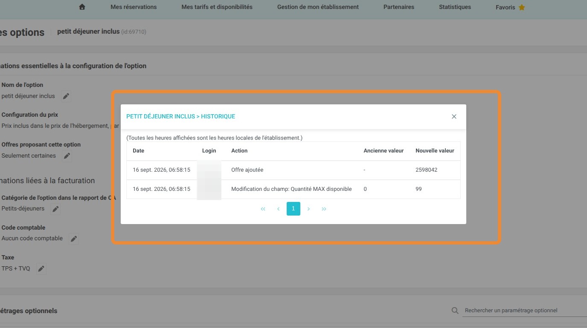
Task: Close the Historique dialog with the X
Action: (454, 116)
